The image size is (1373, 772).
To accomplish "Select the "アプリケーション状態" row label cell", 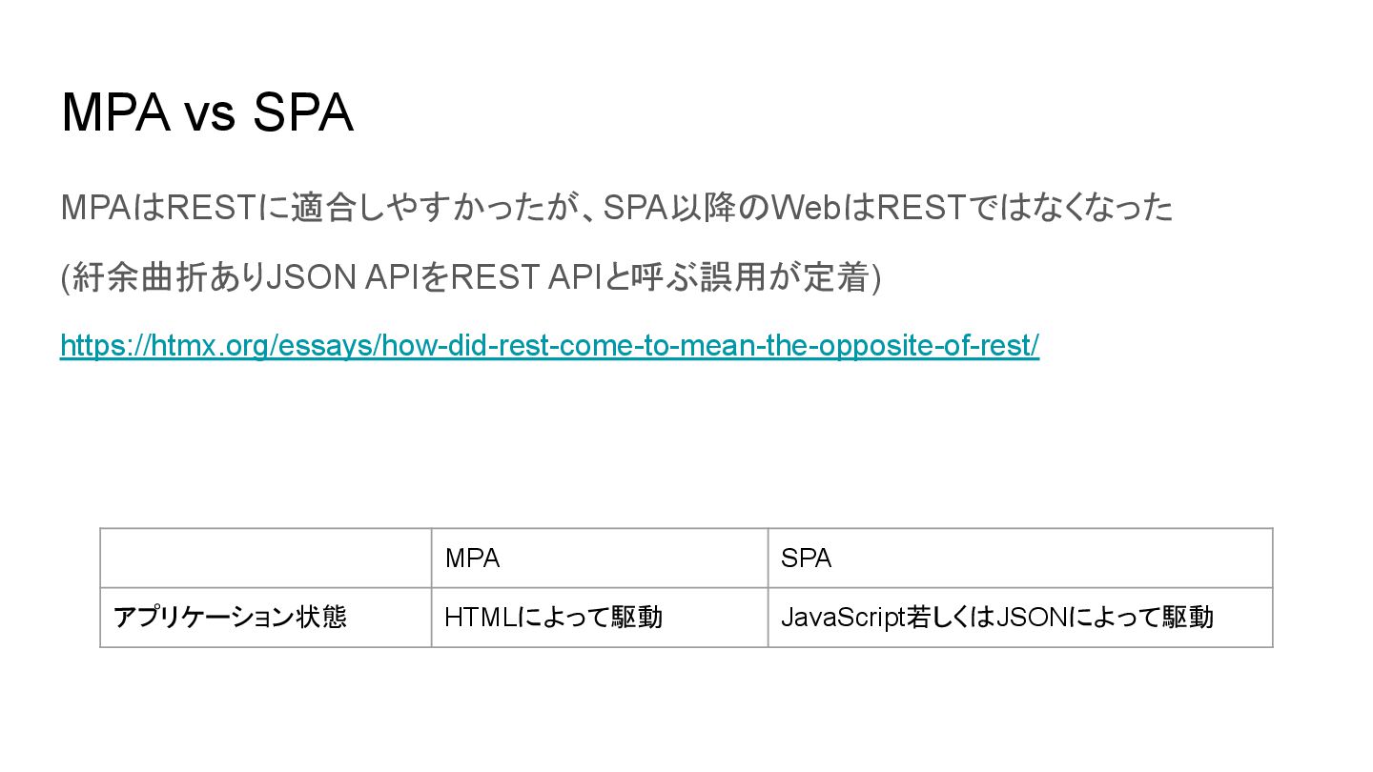I will point(266,618).
